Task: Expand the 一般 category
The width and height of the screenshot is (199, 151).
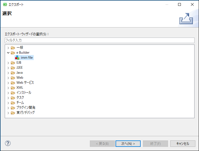Action: point(8,48)
